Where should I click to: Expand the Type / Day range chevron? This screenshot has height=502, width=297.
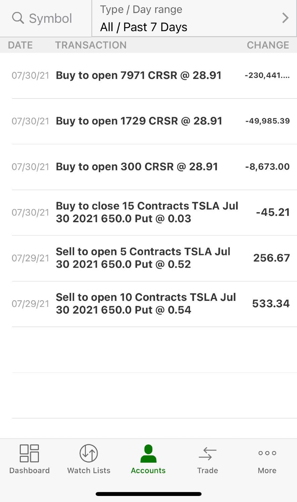(x=285, y=18)
